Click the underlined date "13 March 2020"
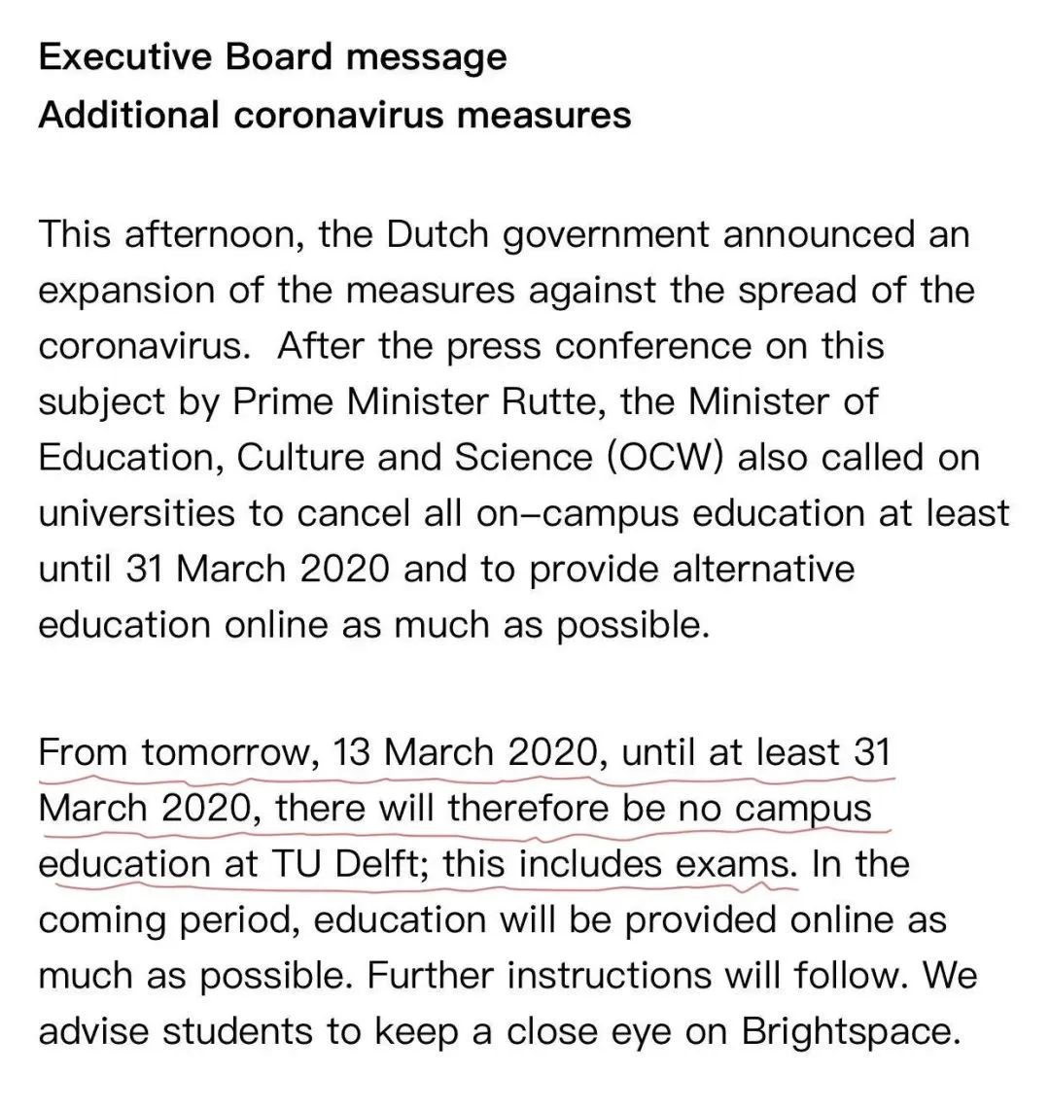1050x1109 pixels. [x=464, y=753]
